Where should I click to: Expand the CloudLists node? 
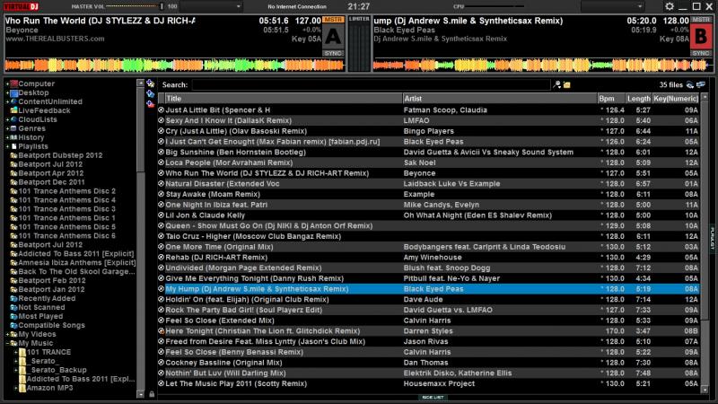point(7,119)
